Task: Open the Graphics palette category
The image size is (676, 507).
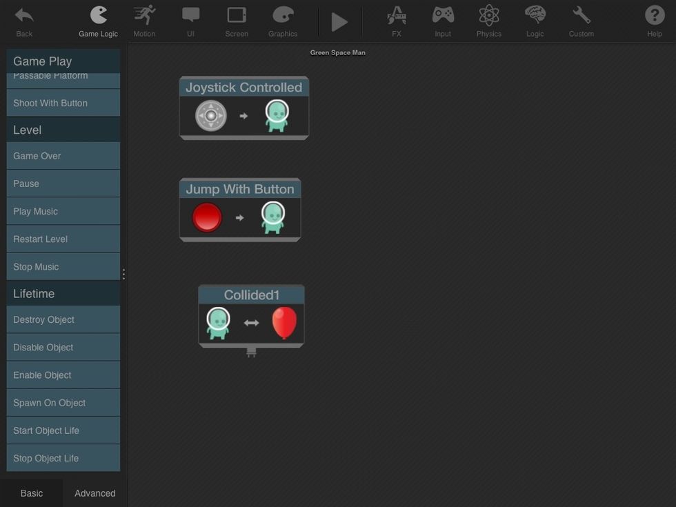Action: [283, 21]
